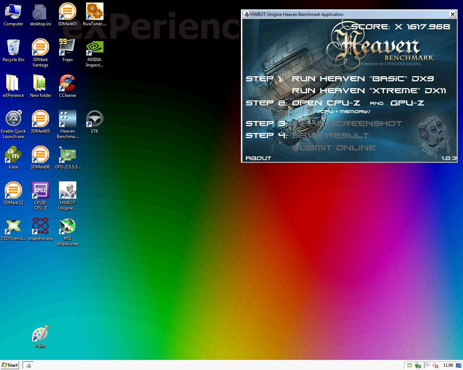This screenshot has width=463, height=370.
Task: Open the Computer desktop icon
Action: pyautogui.click(x=13, y=15)
